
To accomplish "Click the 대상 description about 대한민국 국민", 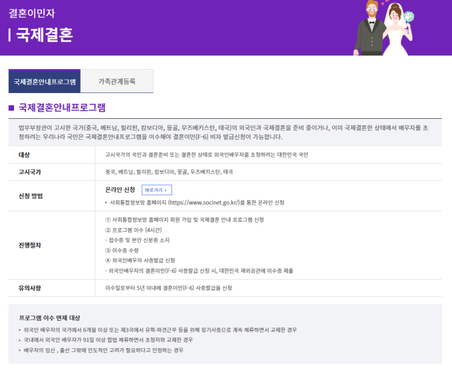I will point(206,155).
